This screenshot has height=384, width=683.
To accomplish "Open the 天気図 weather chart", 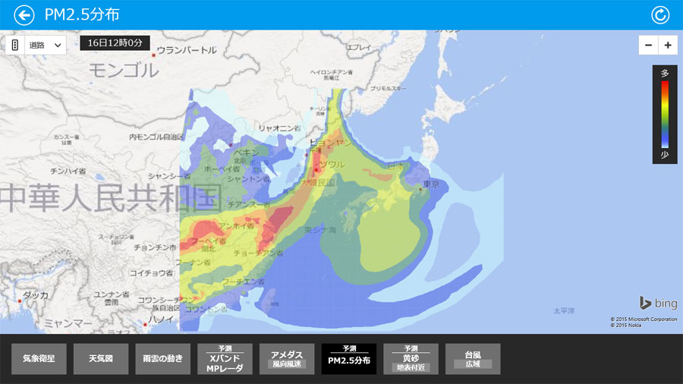I will [x=101, y=359].
